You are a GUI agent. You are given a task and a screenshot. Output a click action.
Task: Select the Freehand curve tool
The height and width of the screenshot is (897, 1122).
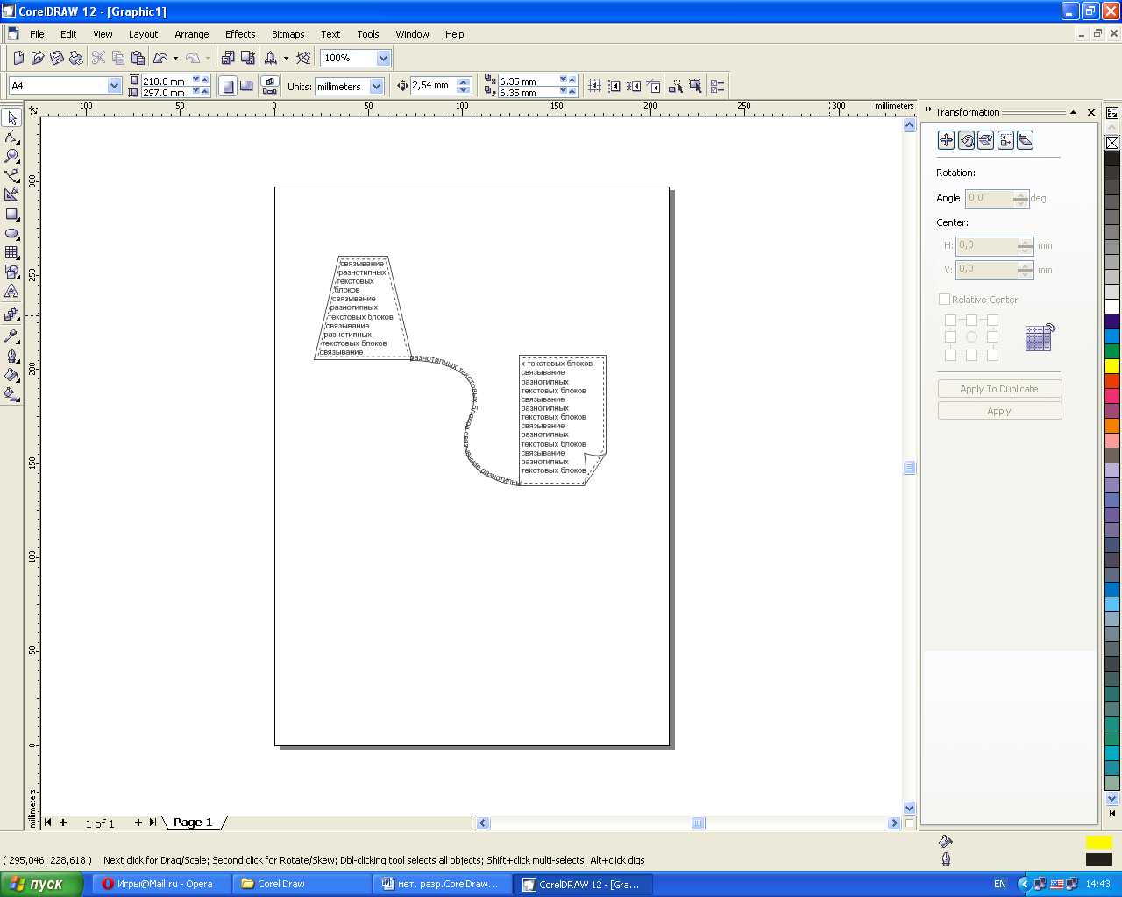(x=11, y=176)
